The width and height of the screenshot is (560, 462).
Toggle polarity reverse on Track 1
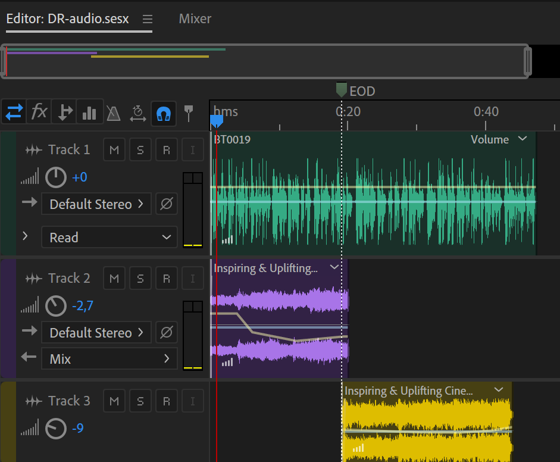[x=167, y=204]
